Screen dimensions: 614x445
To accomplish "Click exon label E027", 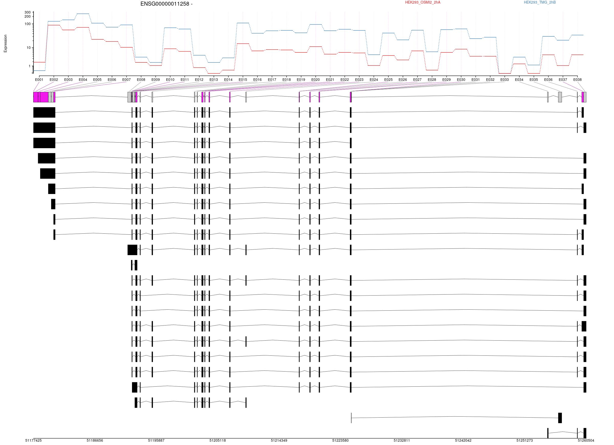I will click(x=417, y=80).
